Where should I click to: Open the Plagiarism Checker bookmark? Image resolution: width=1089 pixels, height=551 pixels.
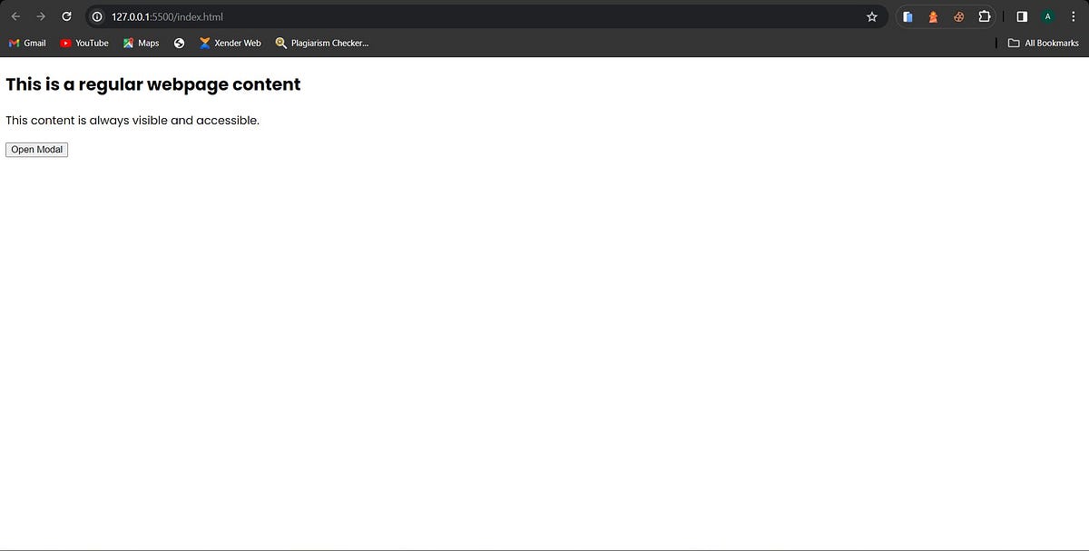(322, 43)
